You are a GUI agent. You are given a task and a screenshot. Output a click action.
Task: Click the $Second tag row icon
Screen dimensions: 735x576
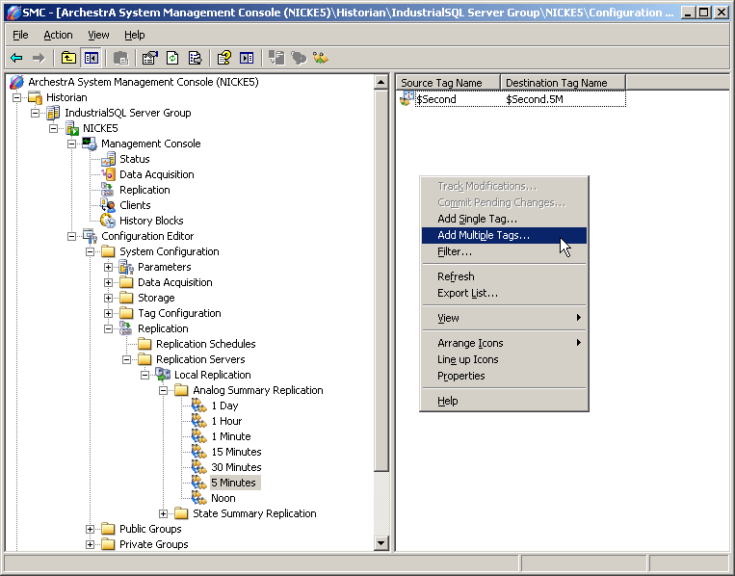[x=407, y=98]
